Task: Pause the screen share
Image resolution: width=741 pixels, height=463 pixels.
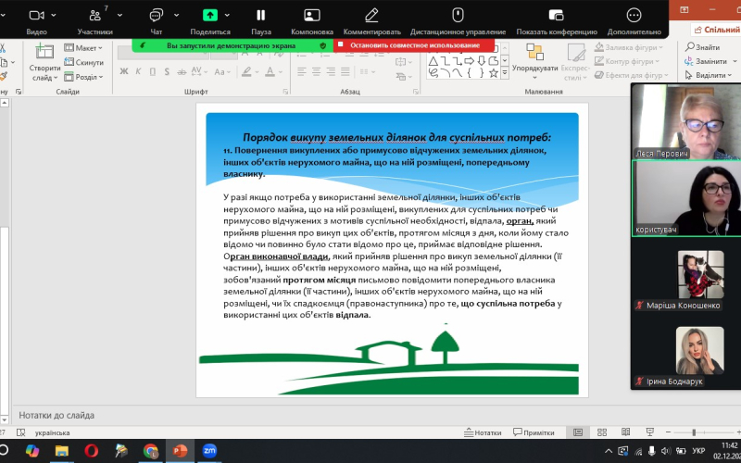Action: pos(261,16)
